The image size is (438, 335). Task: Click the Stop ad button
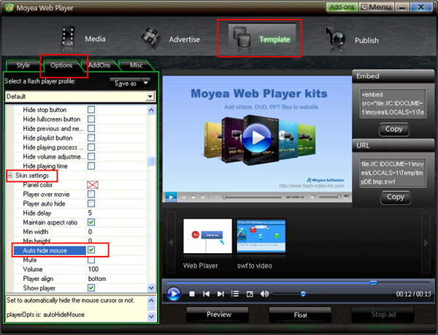click(383, 315)
